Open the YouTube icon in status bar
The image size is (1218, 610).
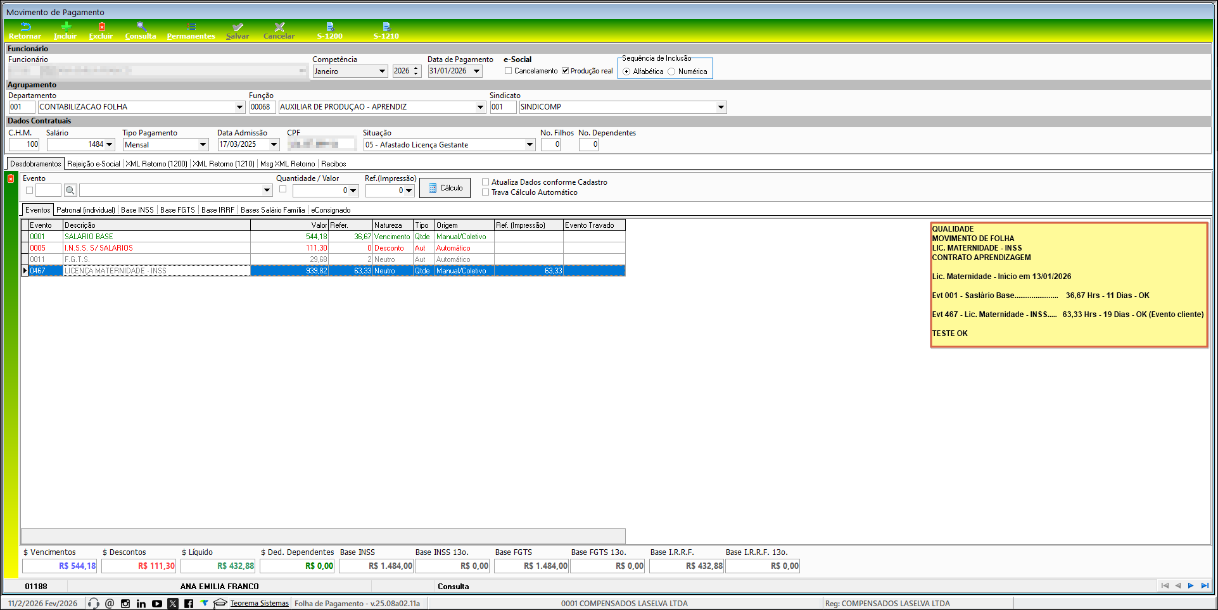click(x=157, y=604)
